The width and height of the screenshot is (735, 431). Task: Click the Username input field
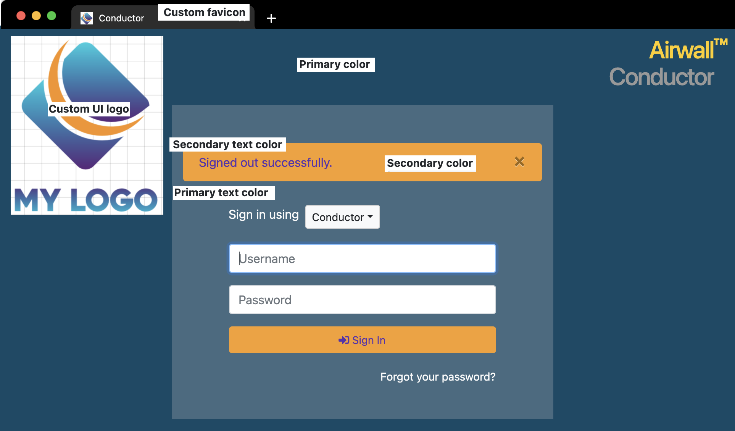click(363, 258)
